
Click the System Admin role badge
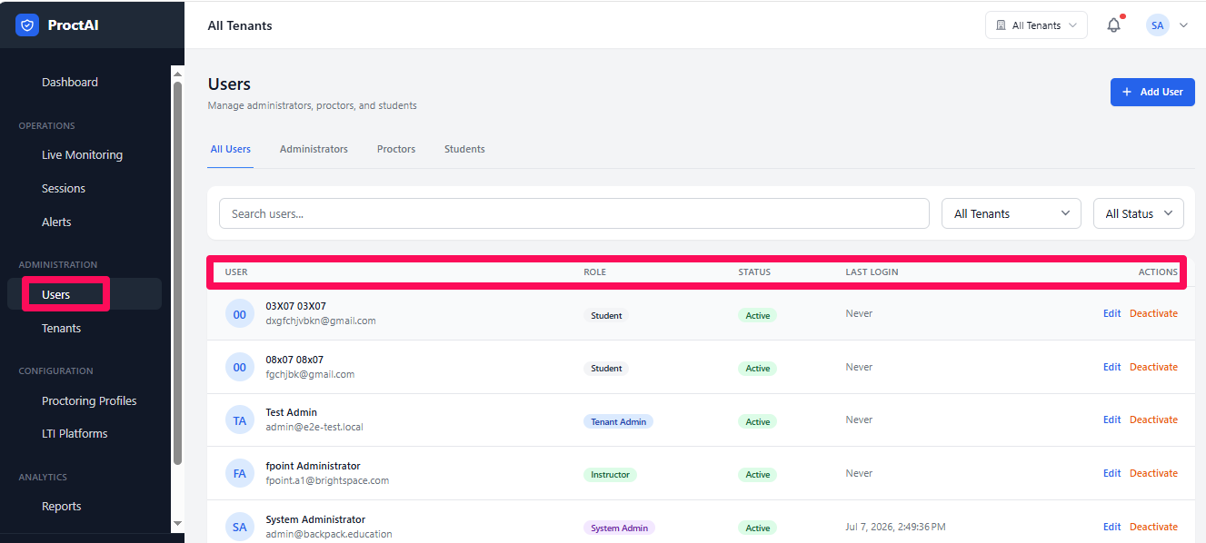(x=619, y=528)
